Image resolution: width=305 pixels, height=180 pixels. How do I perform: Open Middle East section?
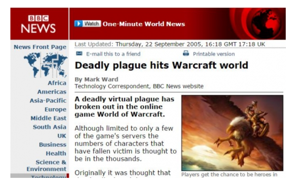click(48, 118)
